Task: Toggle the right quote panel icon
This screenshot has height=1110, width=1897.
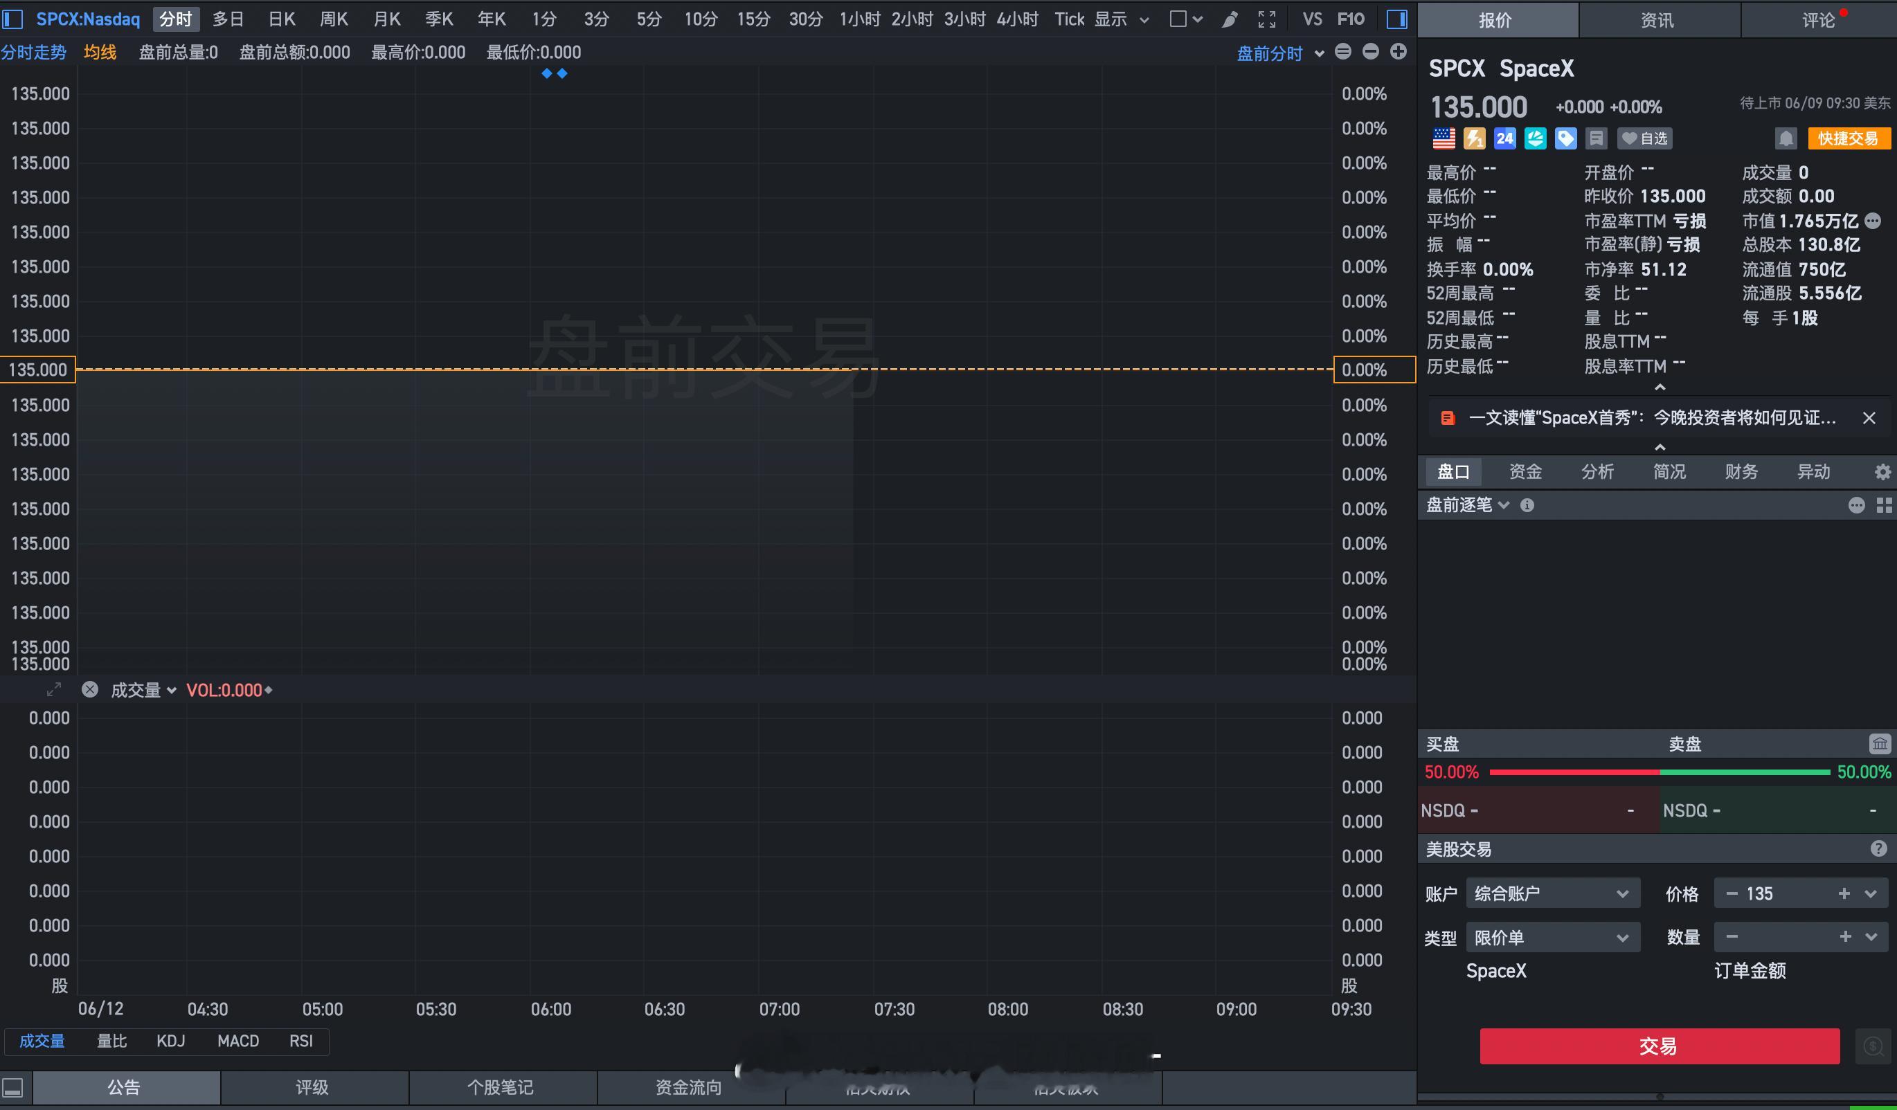Action: coord(1397,19)
